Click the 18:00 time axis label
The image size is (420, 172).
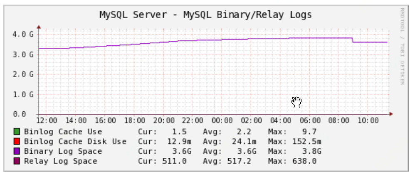tap(135, 120)
